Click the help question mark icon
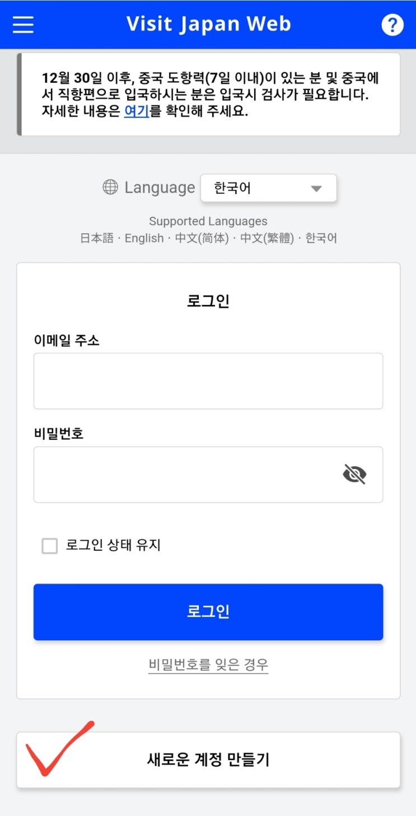The height and width of the screenshot is (816, 416). pyautogui.click(x=392, y=25)
